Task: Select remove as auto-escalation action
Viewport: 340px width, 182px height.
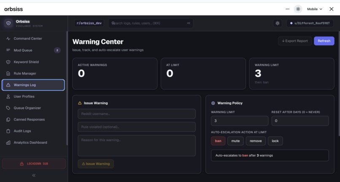Action: (256, 141)
